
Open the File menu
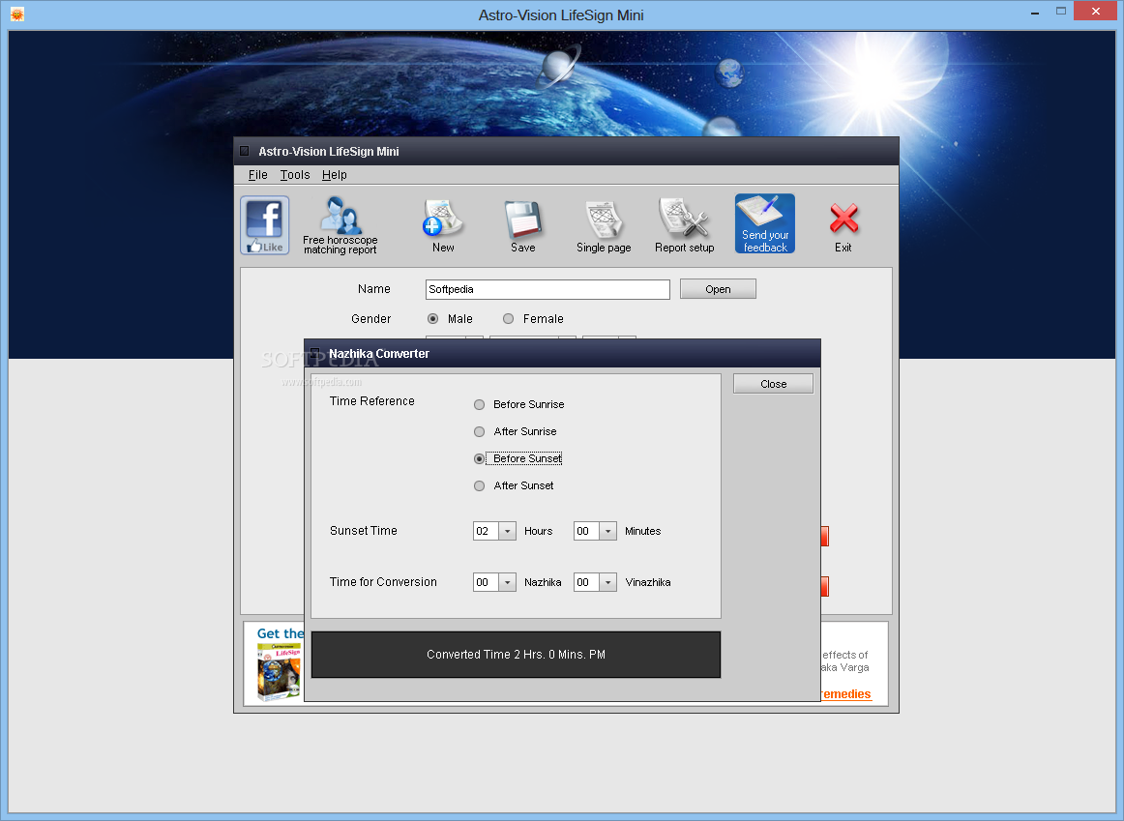pos(257,175)
